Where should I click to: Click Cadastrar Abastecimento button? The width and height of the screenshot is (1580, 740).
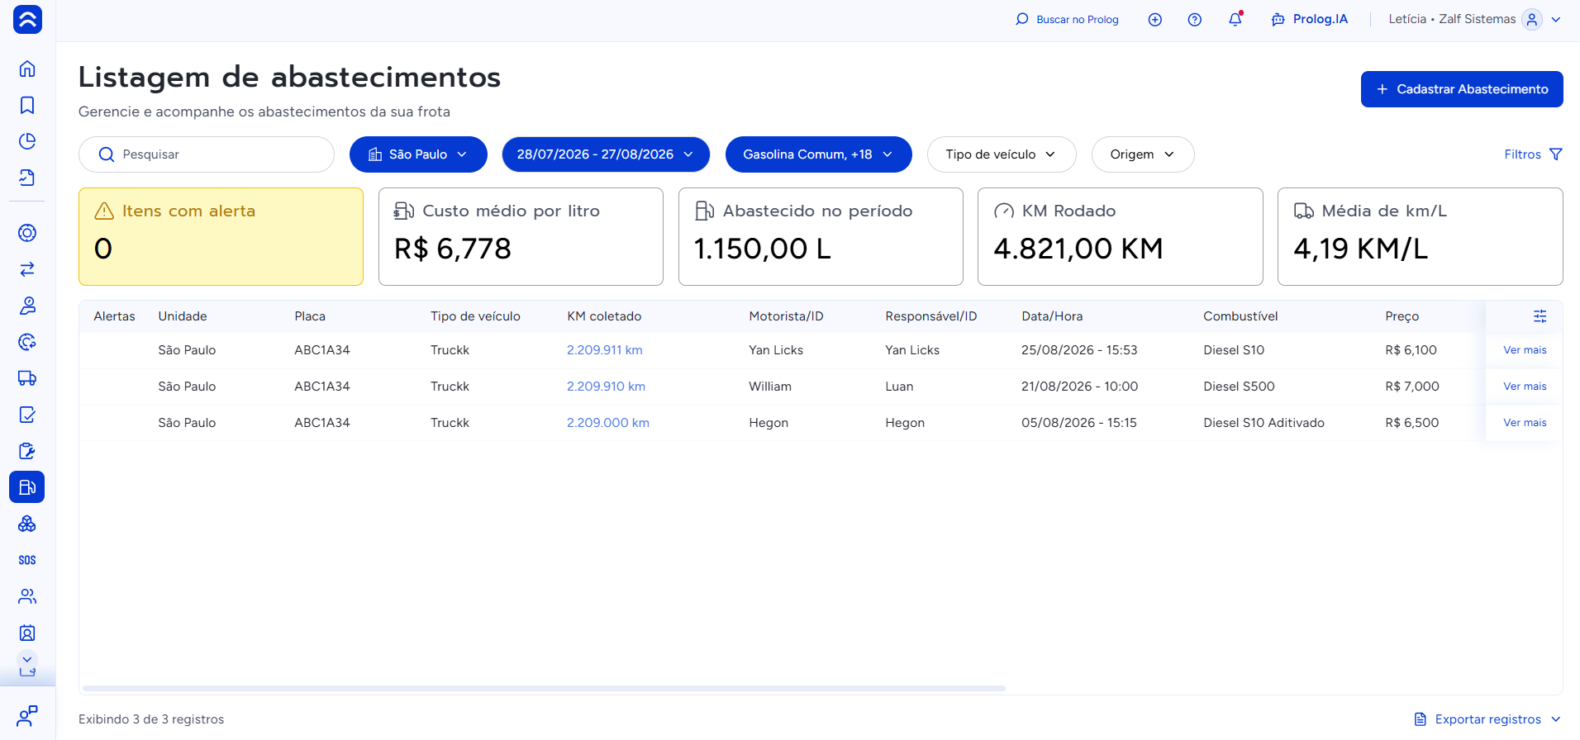[x=1462, y=89]
